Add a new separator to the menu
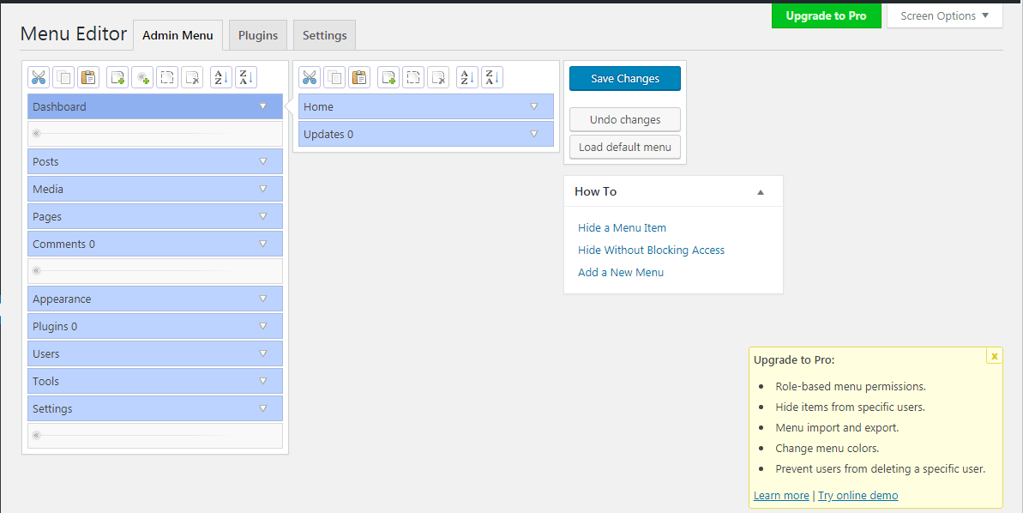 (143, 78)
